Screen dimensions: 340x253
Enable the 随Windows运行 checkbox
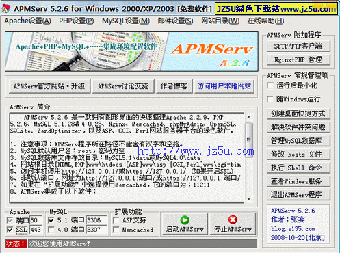[x=270, y=99]
